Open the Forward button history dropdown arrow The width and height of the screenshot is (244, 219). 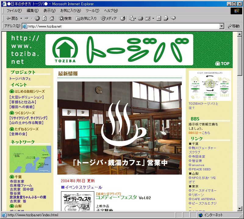click(32, 19)
